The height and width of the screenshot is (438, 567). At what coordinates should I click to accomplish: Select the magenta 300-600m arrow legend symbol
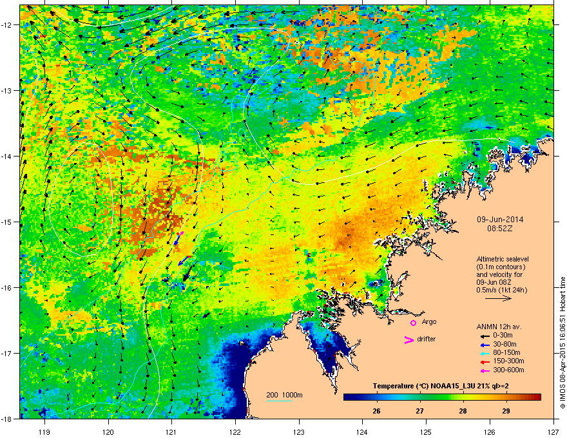tap(484, 370)
